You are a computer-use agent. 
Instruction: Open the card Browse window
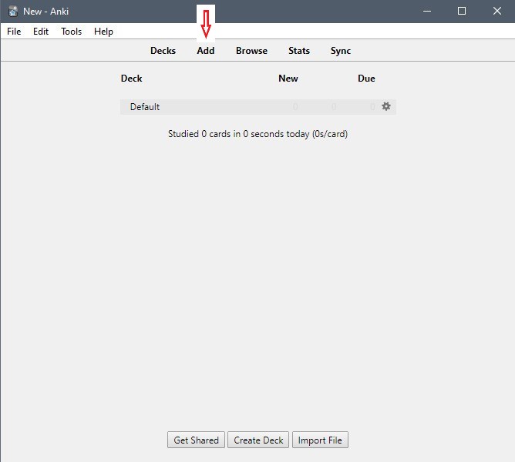(251, 51)
